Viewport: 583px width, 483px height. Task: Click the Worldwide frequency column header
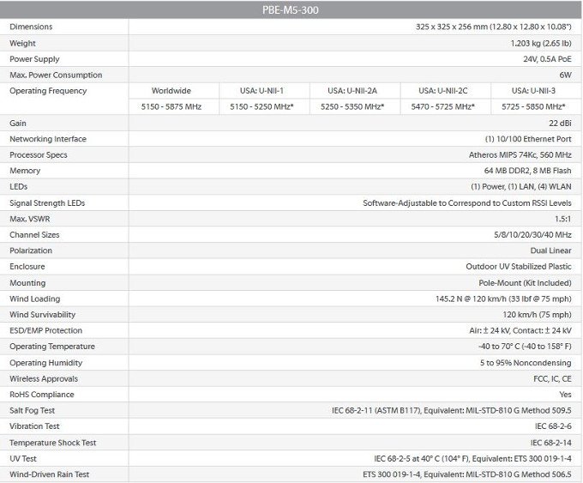point(171,91)
